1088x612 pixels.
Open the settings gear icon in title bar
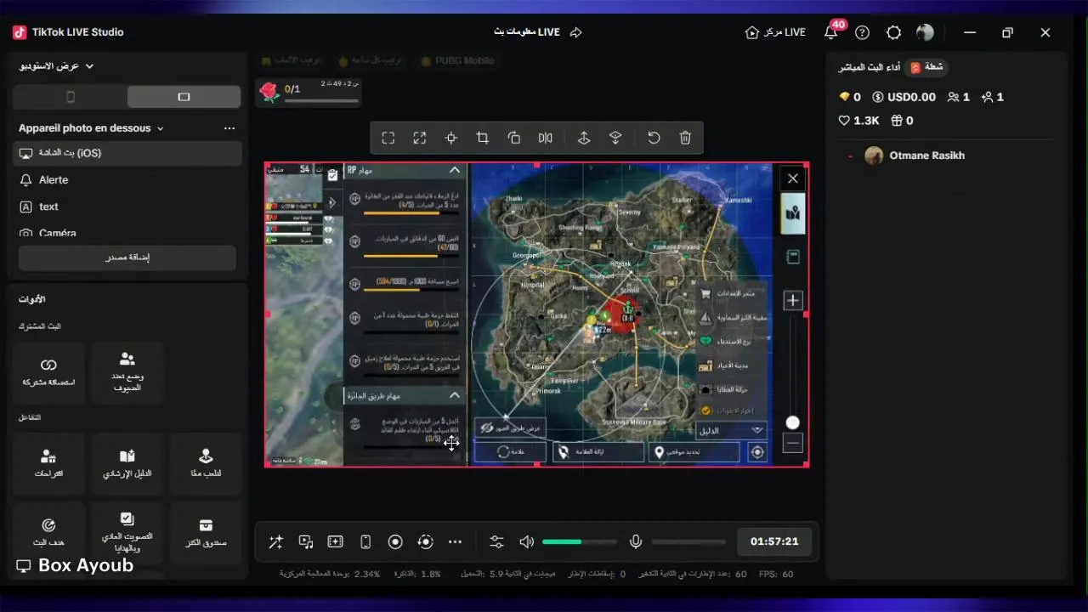[893, 32]
